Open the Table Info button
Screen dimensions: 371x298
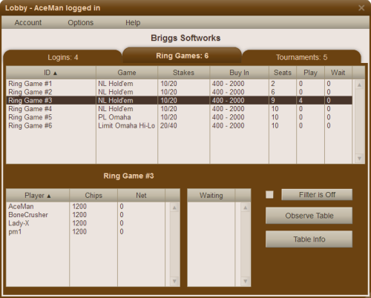click(x=309, y=239)
